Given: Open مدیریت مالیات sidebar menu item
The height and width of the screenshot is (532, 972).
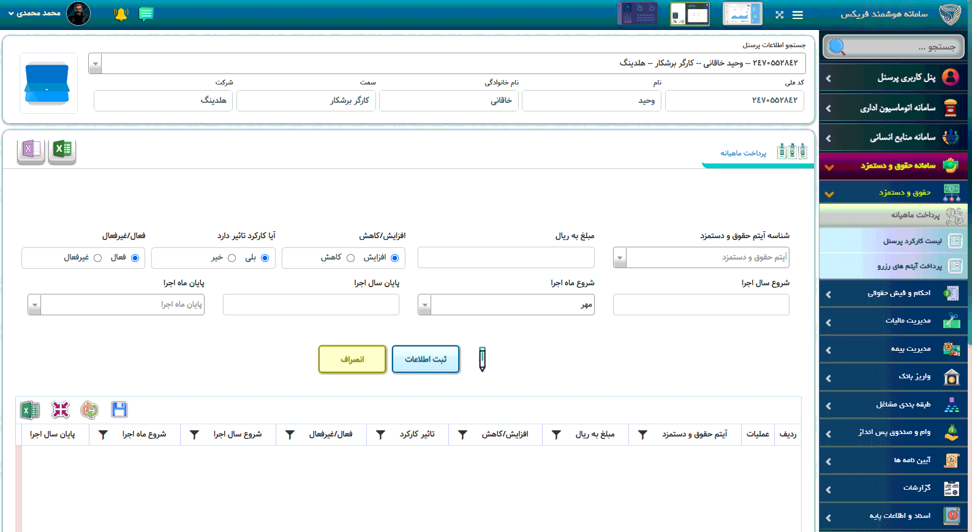Looking at the screenshot, I should tap(894, 321).
